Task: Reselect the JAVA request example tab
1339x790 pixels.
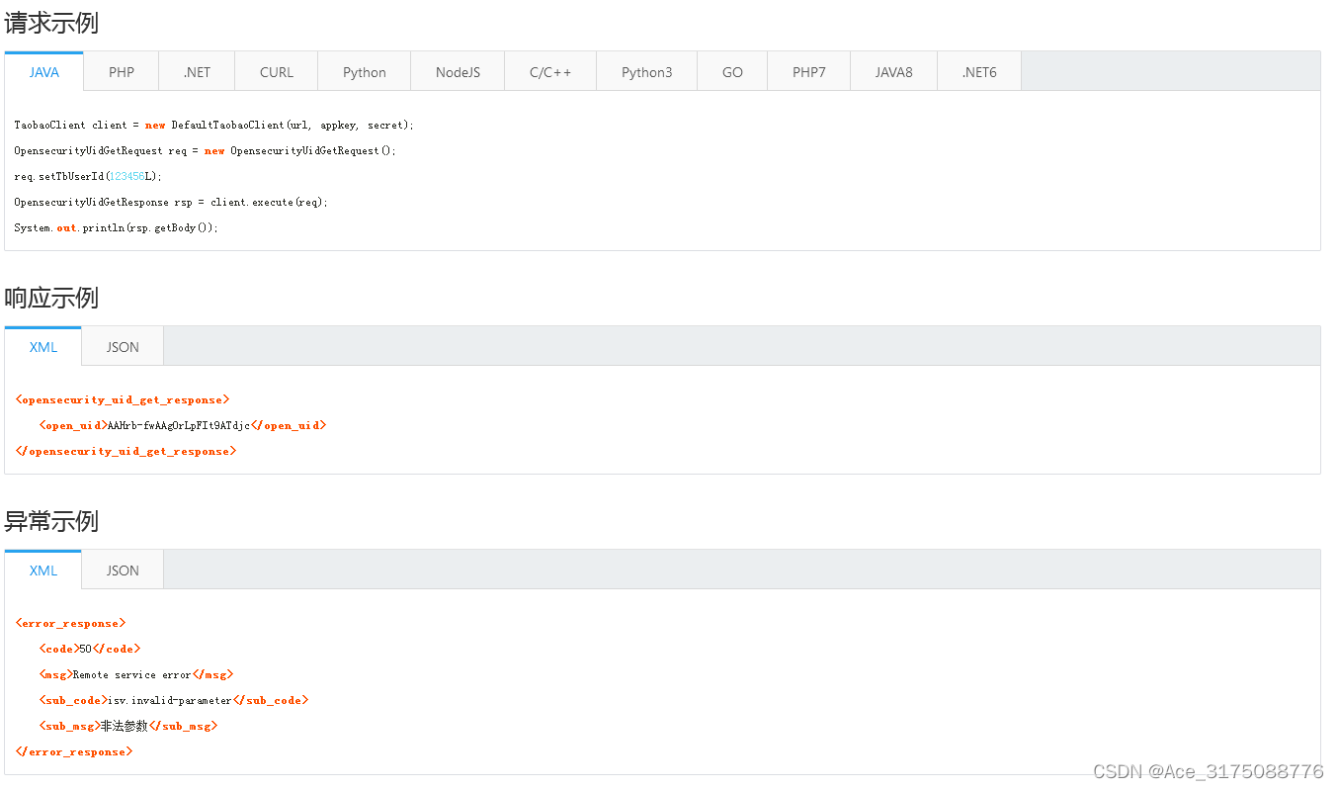Action: [43, 71]
